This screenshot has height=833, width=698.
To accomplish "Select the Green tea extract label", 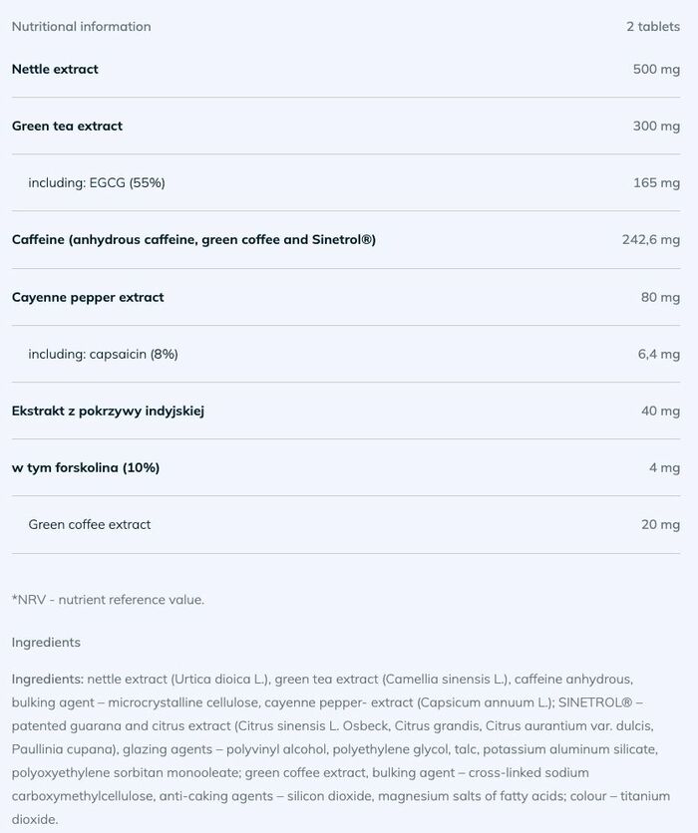I will 67,126.
